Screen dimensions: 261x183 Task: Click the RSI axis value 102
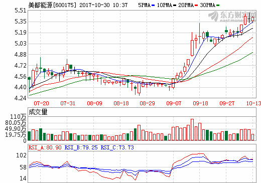pos(21,155)
